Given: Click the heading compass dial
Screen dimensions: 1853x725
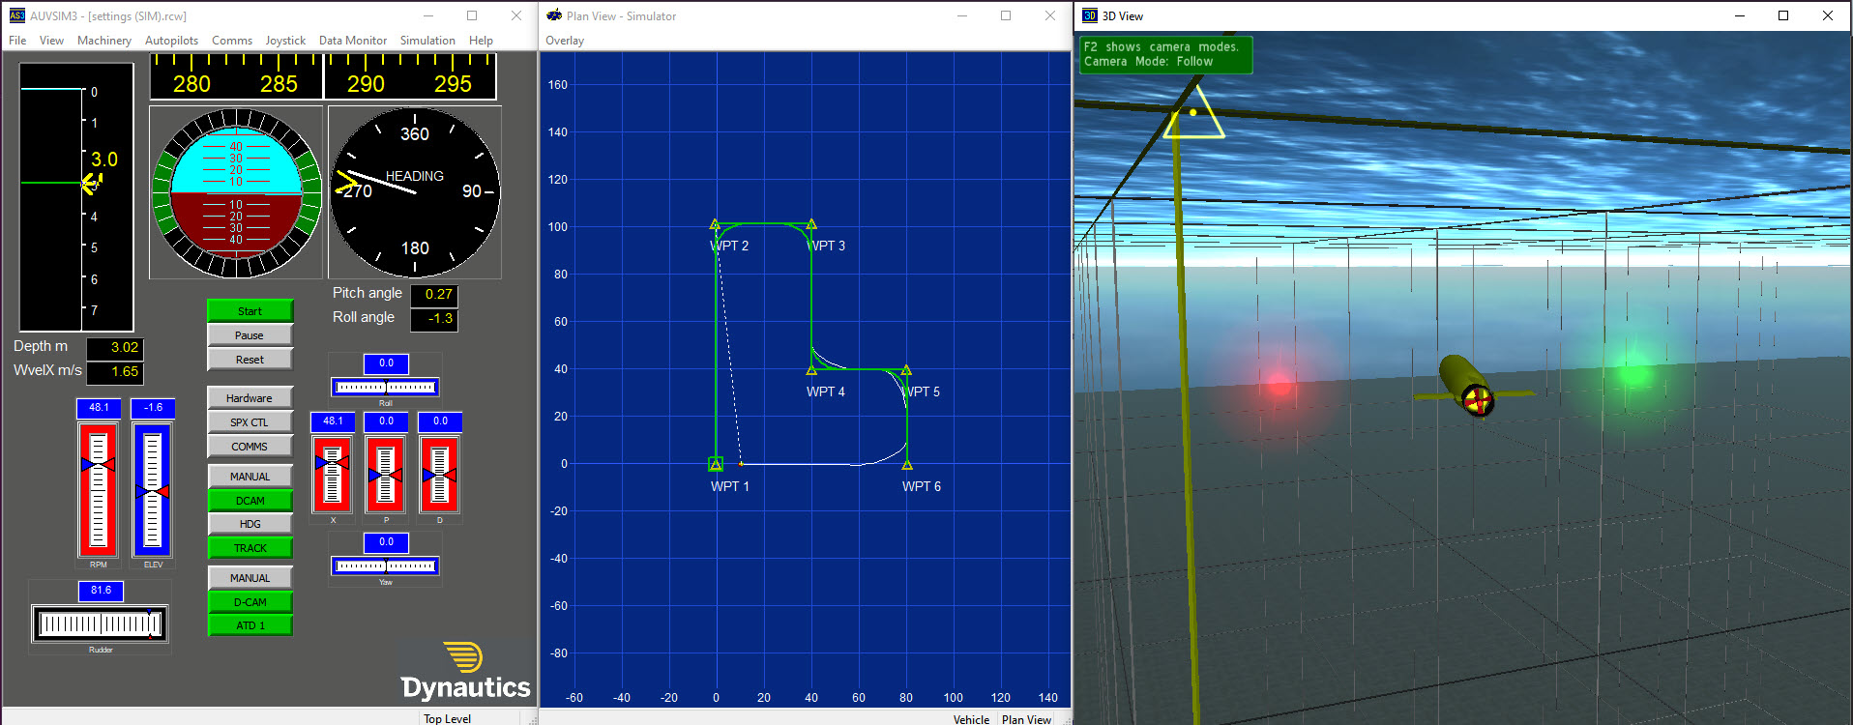Looking at the screenshot, I should [x=415, y=192].
